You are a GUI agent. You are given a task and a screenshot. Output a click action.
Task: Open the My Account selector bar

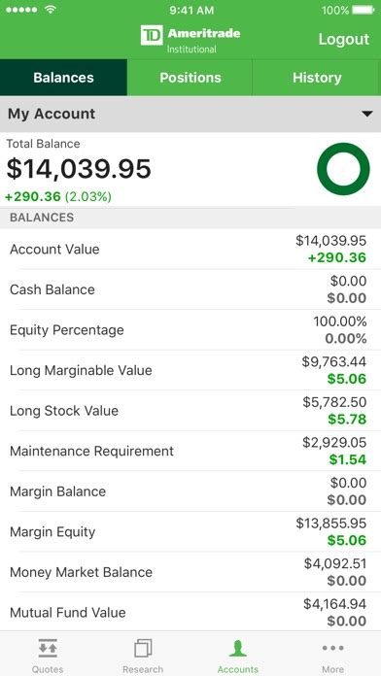[190, 114]
